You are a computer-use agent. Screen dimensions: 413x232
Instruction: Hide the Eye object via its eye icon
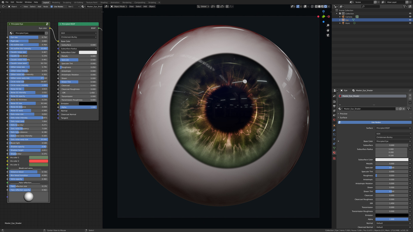410,20
